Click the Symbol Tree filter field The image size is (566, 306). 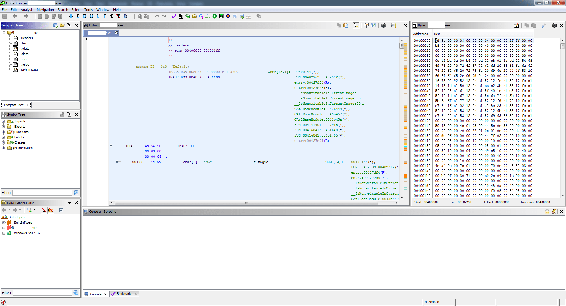point(42,193)
